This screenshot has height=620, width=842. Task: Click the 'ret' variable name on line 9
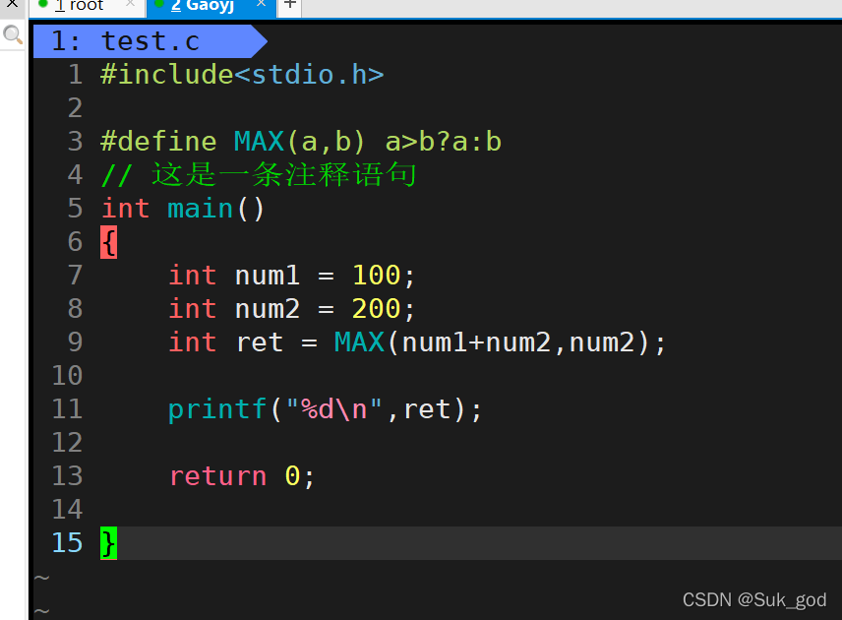[260, 342]
